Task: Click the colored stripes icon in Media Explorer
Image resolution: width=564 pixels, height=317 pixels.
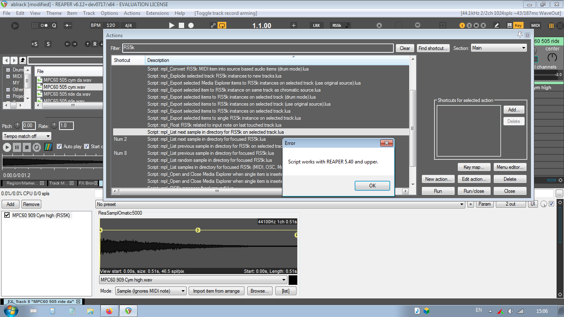Action: point(48,147)
